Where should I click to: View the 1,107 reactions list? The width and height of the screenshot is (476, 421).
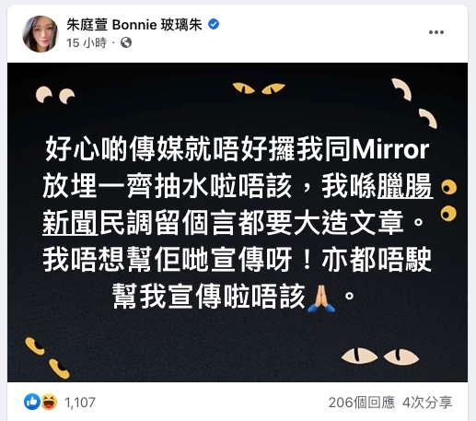coord(80,403)
